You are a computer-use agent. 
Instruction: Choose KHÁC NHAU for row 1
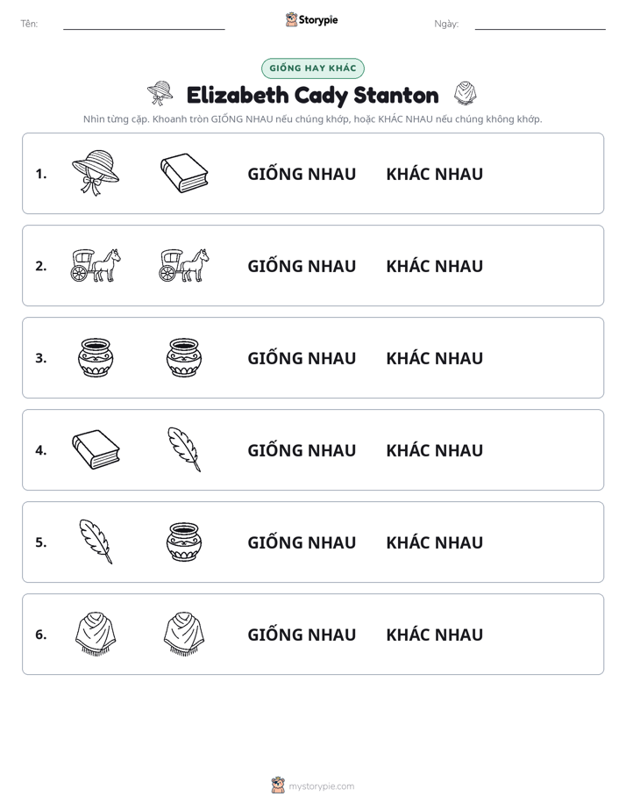pyautogui.click(x=434, y=174)
